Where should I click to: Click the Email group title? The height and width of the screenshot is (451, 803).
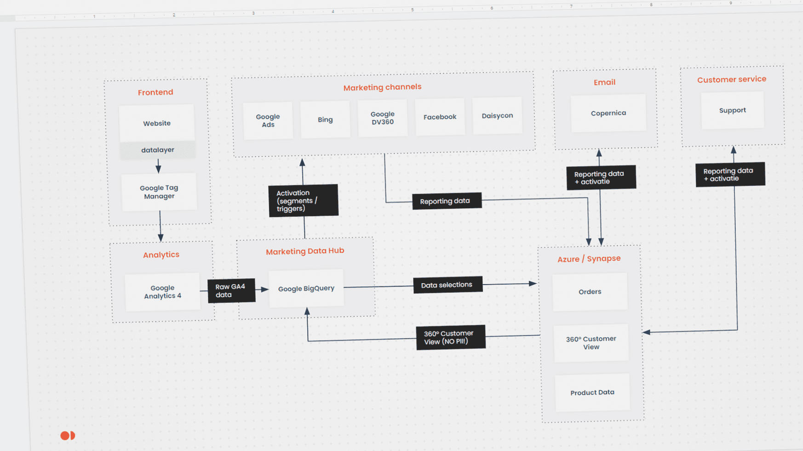click(x=604, y=82)
